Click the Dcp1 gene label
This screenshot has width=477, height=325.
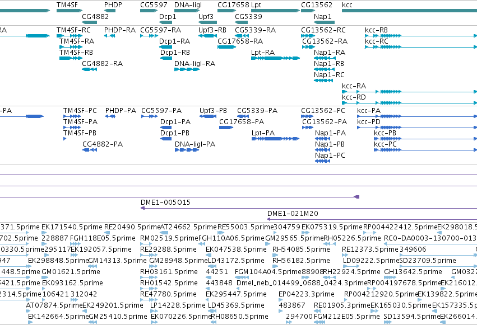click(168, 16)
